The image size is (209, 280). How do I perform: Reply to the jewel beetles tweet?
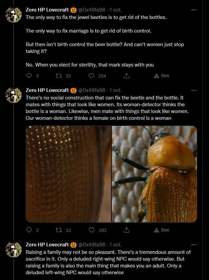pyautogui.click(x=29, y=76)
